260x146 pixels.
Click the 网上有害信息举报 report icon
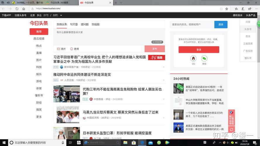pyautogui.click(x=231, y=117)
